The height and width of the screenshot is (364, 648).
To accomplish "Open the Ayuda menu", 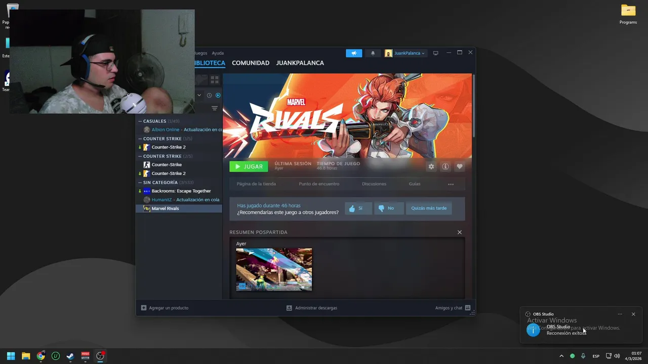I will (218, 53).
